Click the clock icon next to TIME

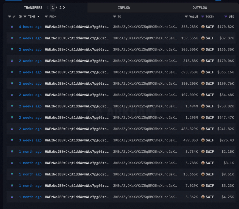[x=20, y=16]
